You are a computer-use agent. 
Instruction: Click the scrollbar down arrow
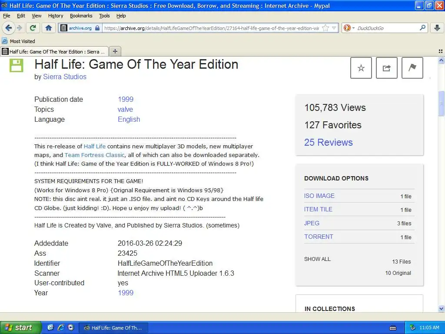coord(441,308)
